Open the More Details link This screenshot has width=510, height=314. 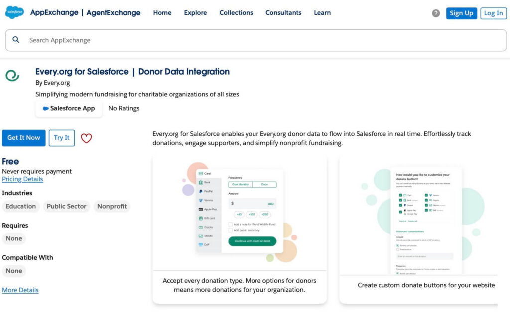tap(20, 290)
